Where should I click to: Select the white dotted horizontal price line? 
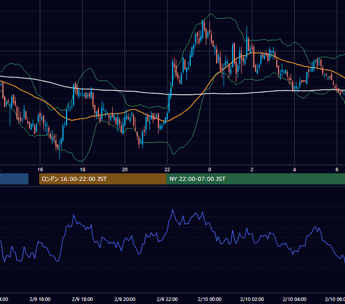(x=172, y=51)
